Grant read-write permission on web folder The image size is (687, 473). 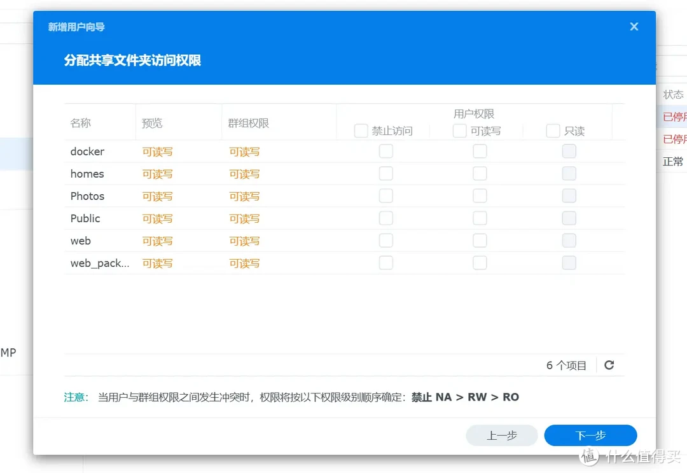[x=480, y=240]
